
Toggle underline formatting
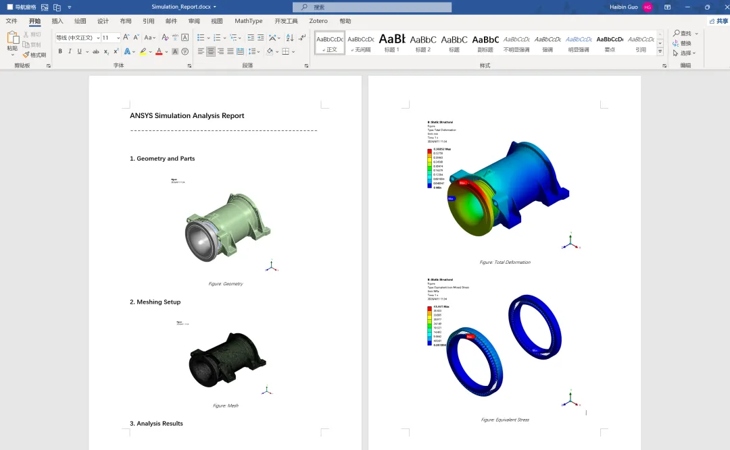click(x=80, y=51)
